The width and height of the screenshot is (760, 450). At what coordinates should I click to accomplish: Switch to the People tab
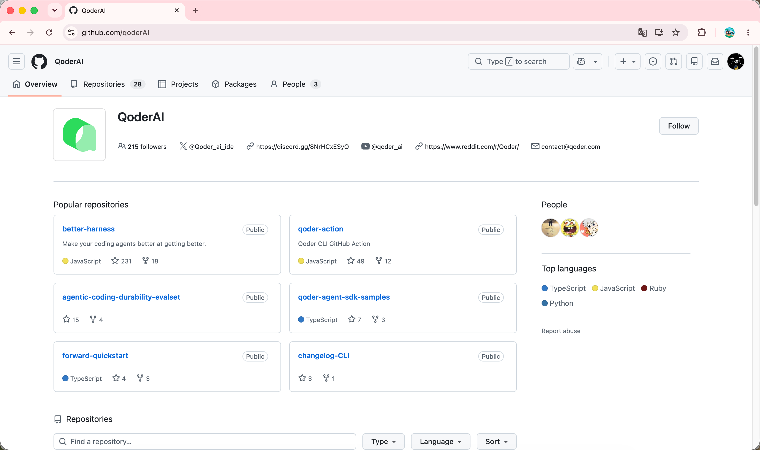point(295,84)
